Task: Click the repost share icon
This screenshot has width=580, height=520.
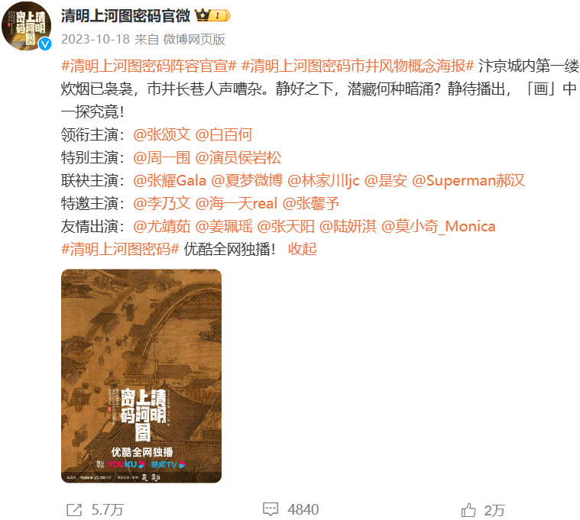Action: coord(74,510)
